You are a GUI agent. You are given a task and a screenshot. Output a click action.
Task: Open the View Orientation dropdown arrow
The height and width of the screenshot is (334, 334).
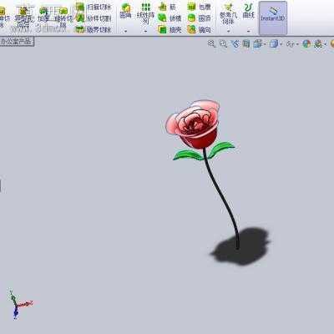coord(265,44)
